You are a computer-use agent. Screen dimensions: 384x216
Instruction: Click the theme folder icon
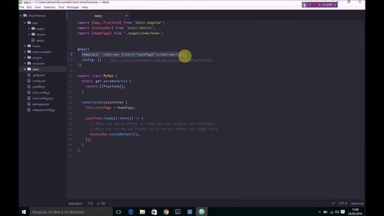pos(34,35)
